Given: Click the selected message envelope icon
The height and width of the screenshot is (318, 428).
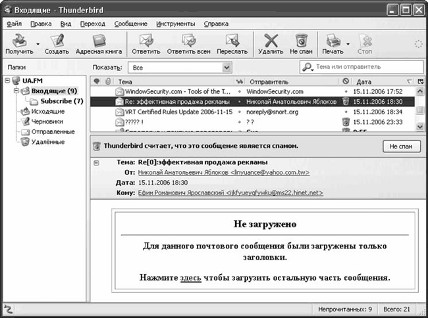Looking at the screenshot, I should click(119, 102).
